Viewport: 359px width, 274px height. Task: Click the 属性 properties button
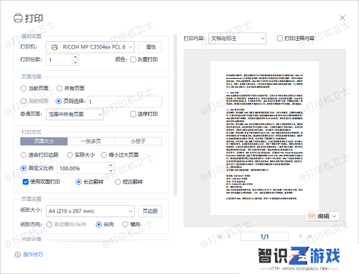(150, 47)
